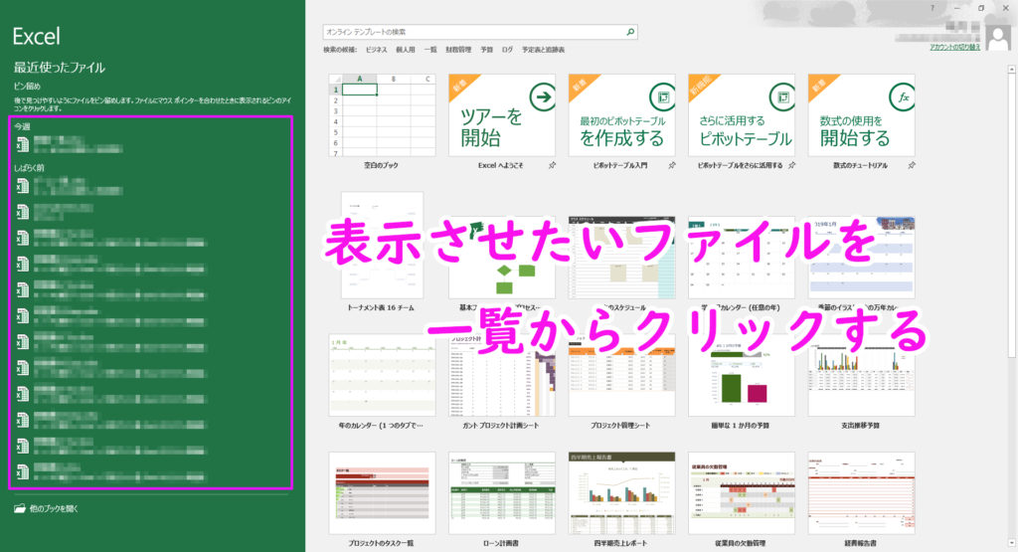Click the template list scrollbar down arrow

(1011, 543)
